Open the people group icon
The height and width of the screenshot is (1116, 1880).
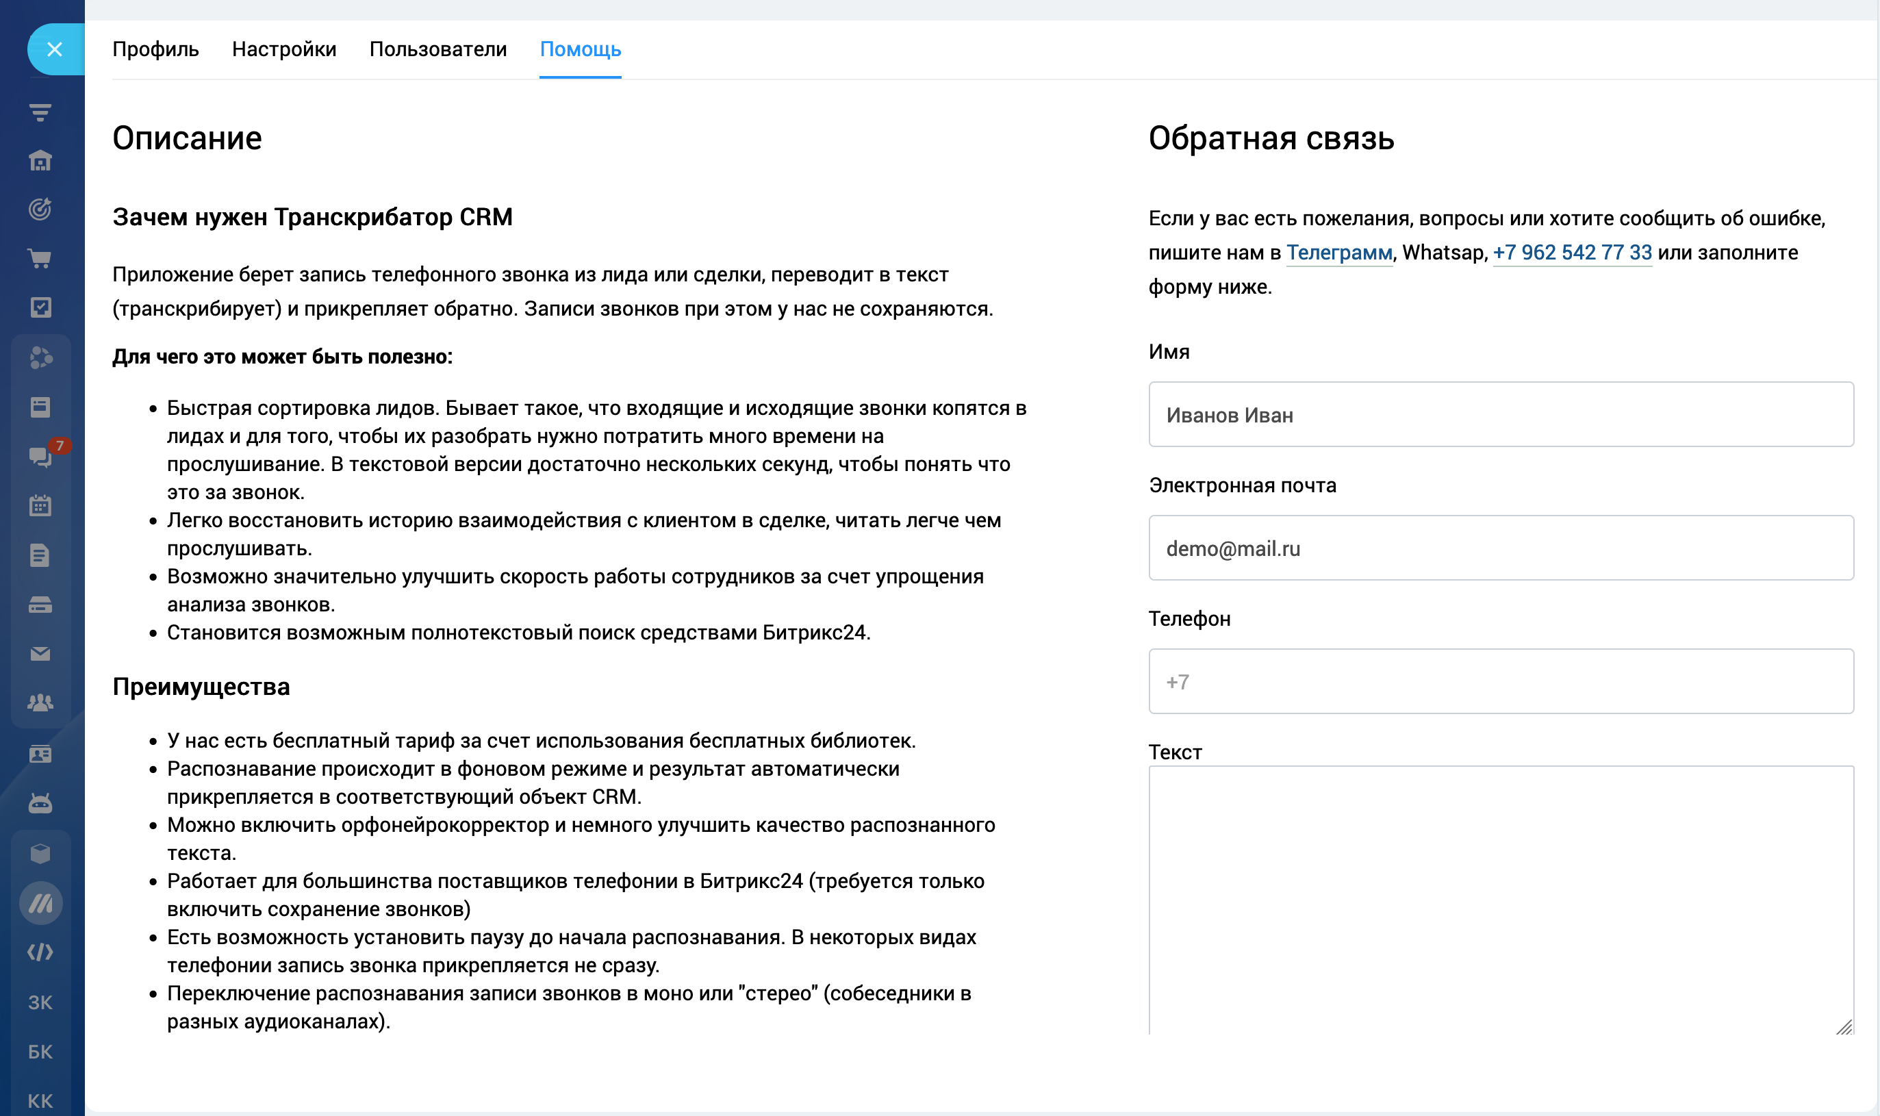coord(40,702)
